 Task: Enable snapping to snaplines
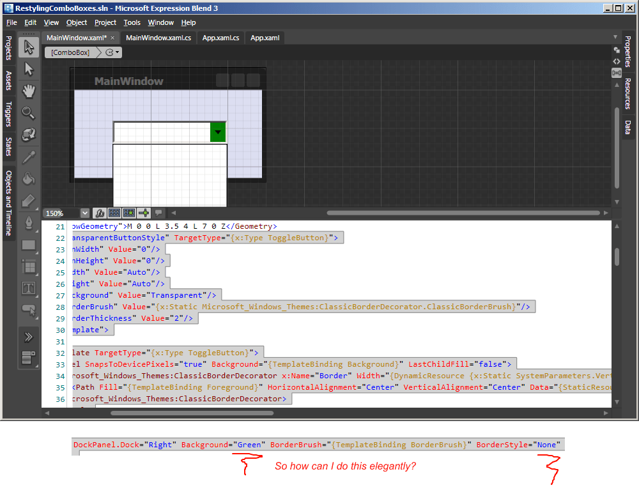143,212
